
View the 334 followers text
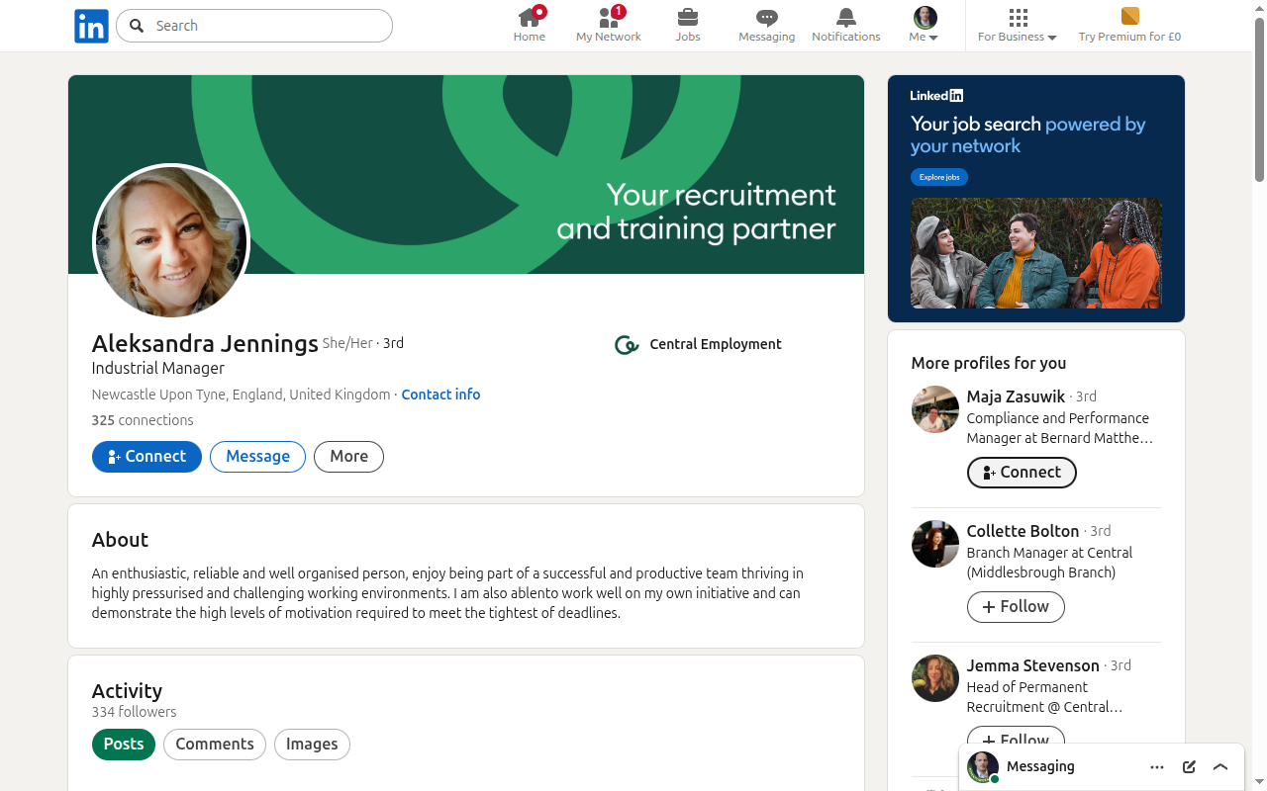click(134, 712)
